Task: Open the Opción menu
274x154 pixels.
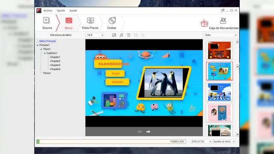Action: point(61,11)
